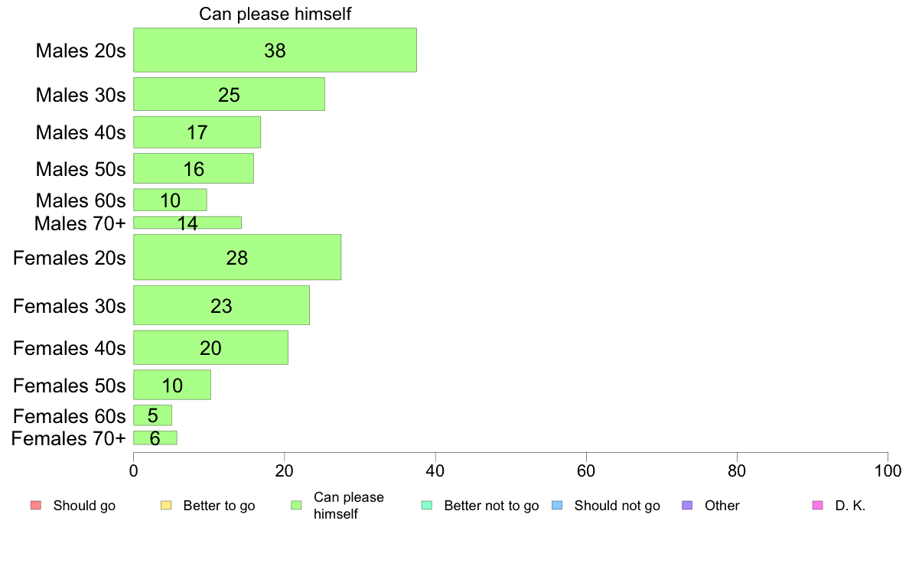Viewport: 909px width, 563px height.
Task: Select green Can please himself legend swatch
Action: tap(296, 505)
